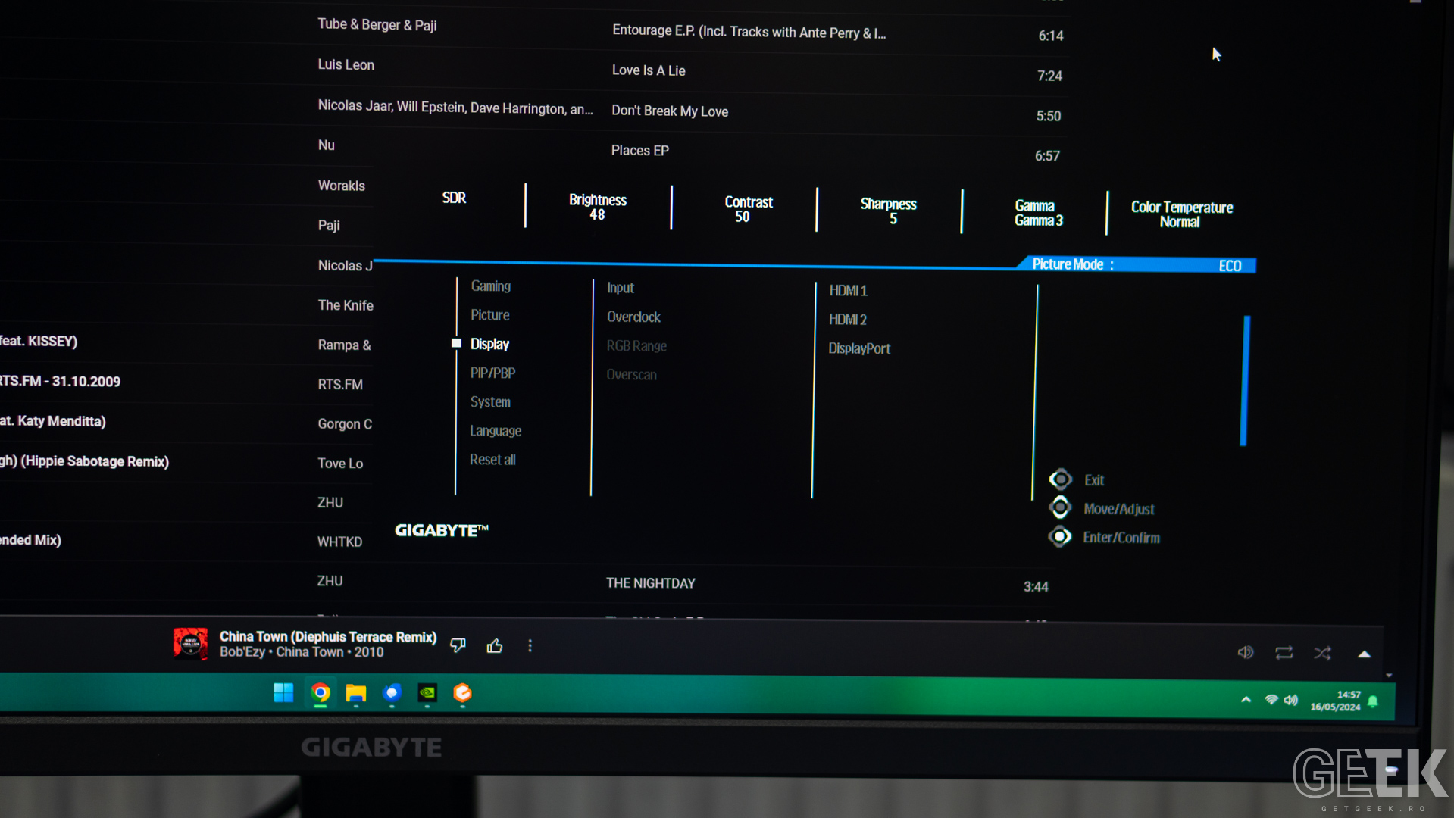Click the Exit joystick icon in OSD
Image resolution: width=1454 pixels, height=818 pixels.
pyautogui.click(x=1061, y=479)
